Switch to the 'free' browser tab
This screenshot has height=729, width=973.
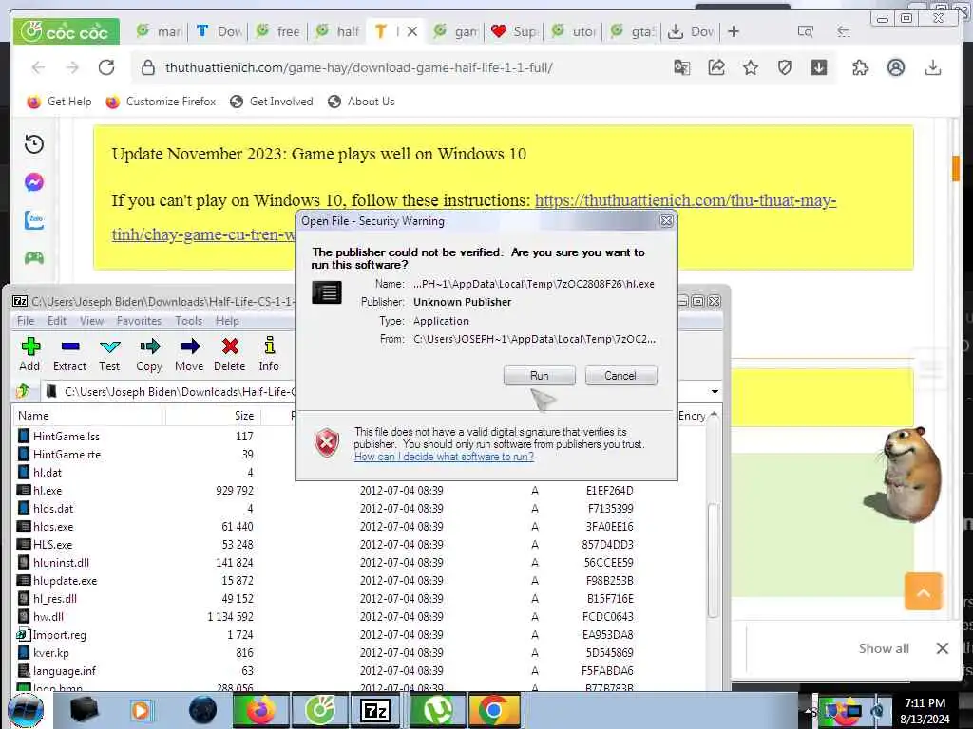coord(278,31)
